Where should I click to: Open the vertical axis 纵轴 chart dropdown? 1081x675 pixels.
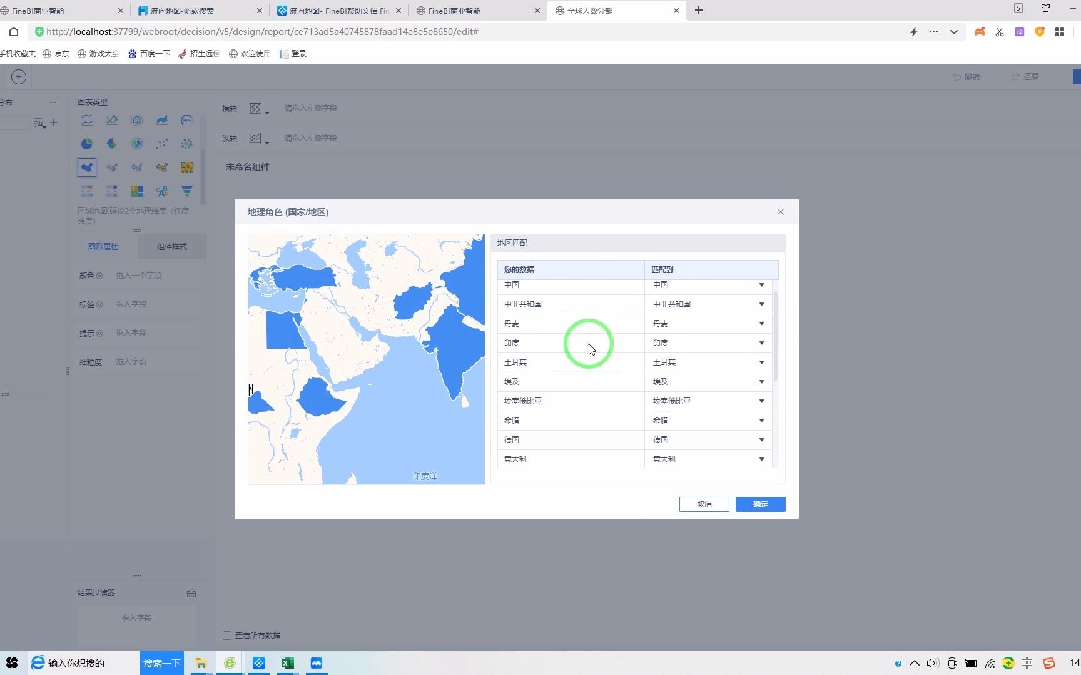258,139
